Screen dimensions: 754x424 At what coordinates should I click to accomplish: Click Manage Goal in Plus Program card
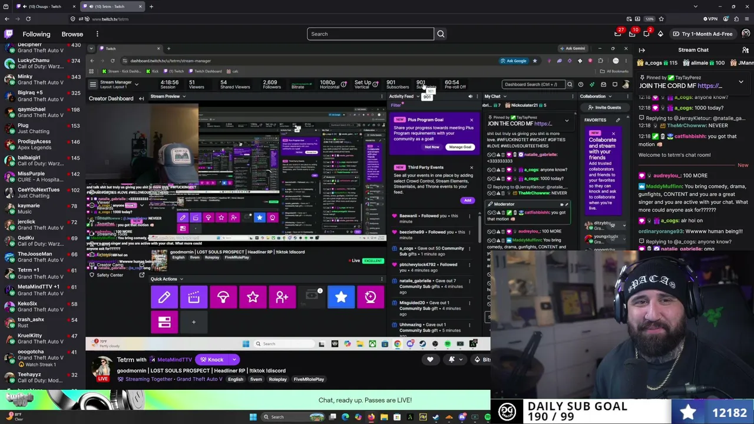point(459,147)
